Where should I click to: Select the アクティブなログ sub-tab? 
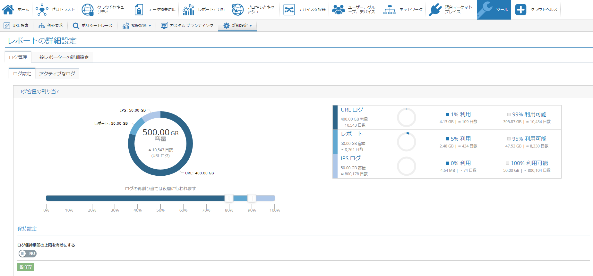(57, 74)
